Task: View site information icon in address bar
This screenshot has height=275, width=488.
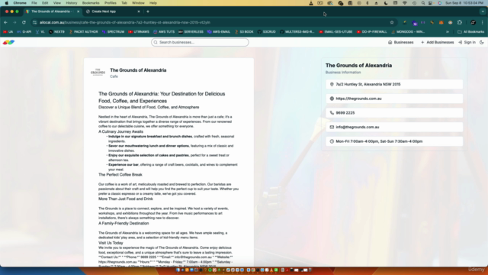Action: 35,22
